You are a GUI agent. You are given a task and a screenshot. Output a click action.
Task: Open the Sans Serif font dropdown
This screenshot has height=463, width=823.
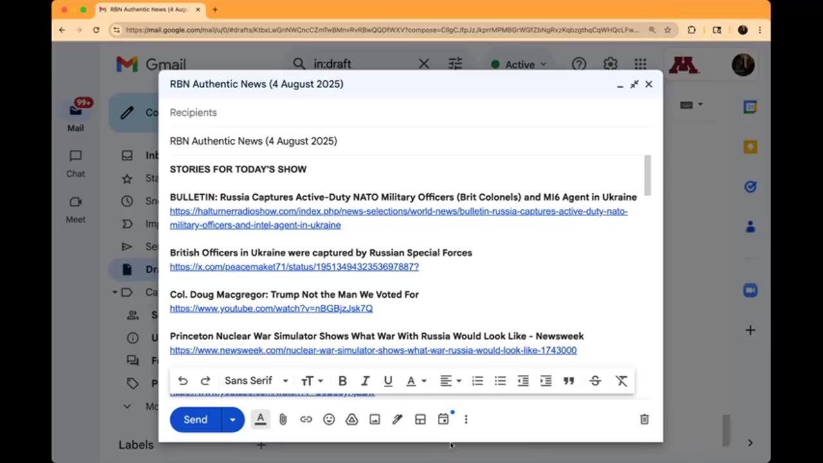pos(256,381)
